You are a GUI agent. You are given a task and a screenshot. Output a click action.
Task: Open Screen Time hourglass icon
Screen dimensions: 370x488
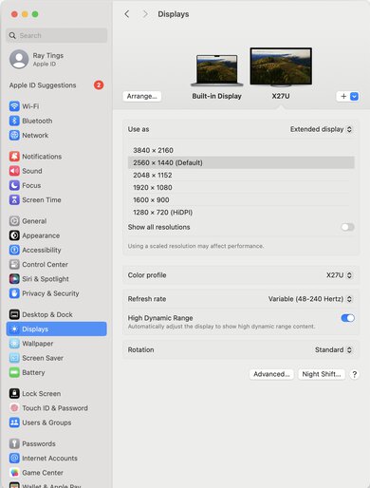(14, 199)
